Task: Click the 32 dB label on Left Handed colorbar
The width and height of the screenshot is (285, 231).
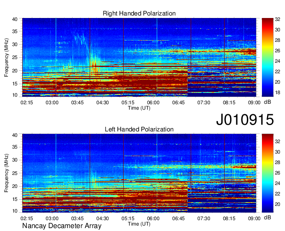Action: point(277,141)
